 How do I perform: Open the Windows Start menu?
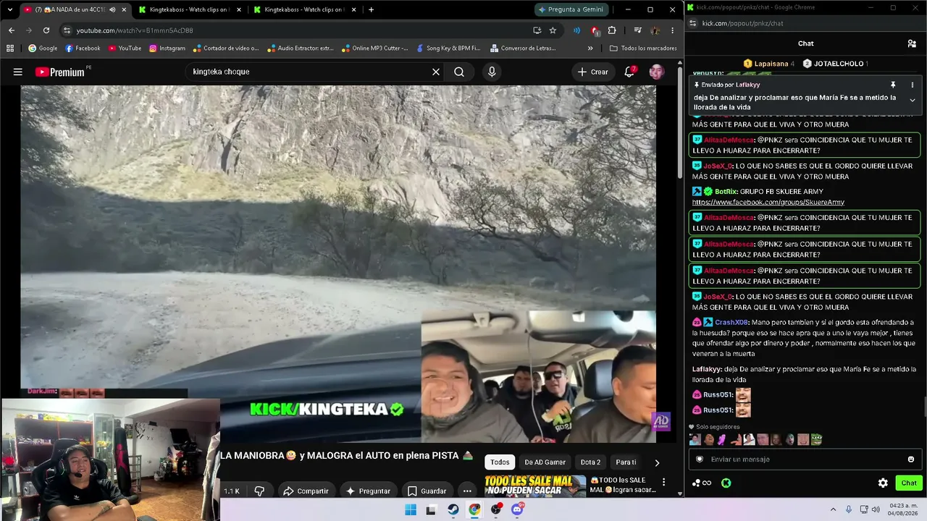click(410, 509)
